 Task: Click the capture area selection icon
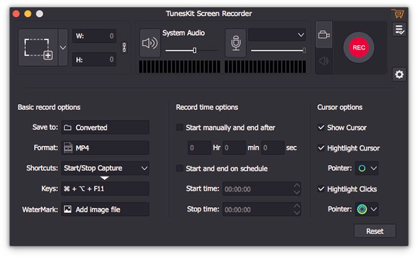click(38, 47)
